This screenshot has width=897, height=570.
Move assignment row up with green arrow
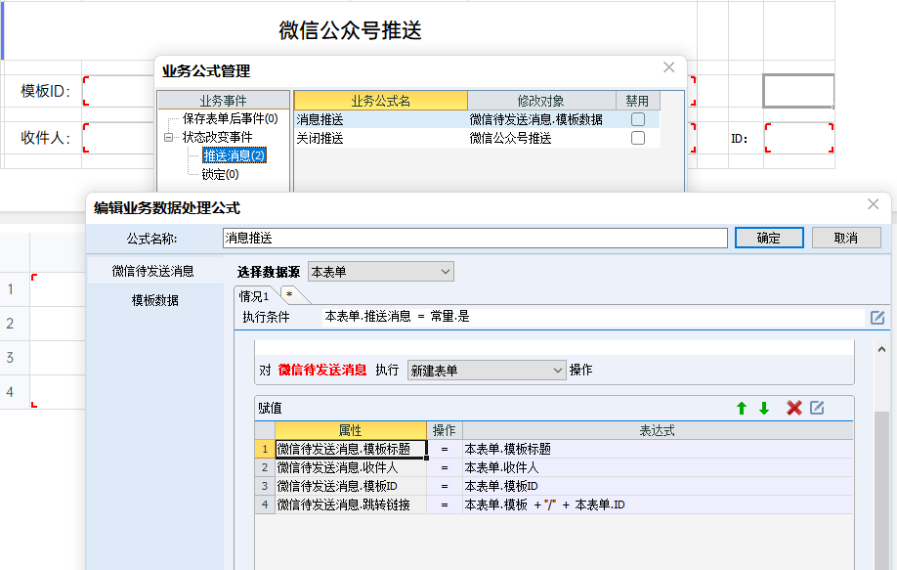pyautogui.click(x=742, y=408)
